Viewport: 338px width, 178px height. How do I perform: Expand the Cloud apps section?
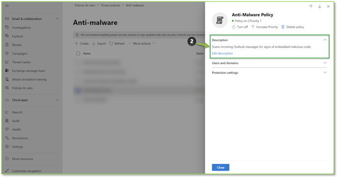[57, 100]
